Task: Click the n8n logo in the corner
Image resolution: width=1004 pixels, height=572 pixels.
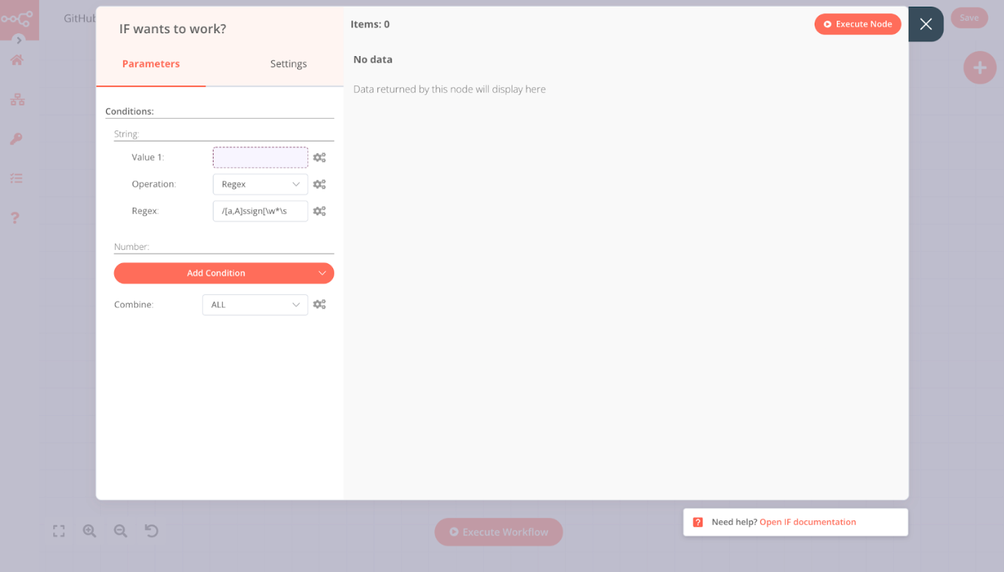Action: pyautogui.click(x=18, y=20)
